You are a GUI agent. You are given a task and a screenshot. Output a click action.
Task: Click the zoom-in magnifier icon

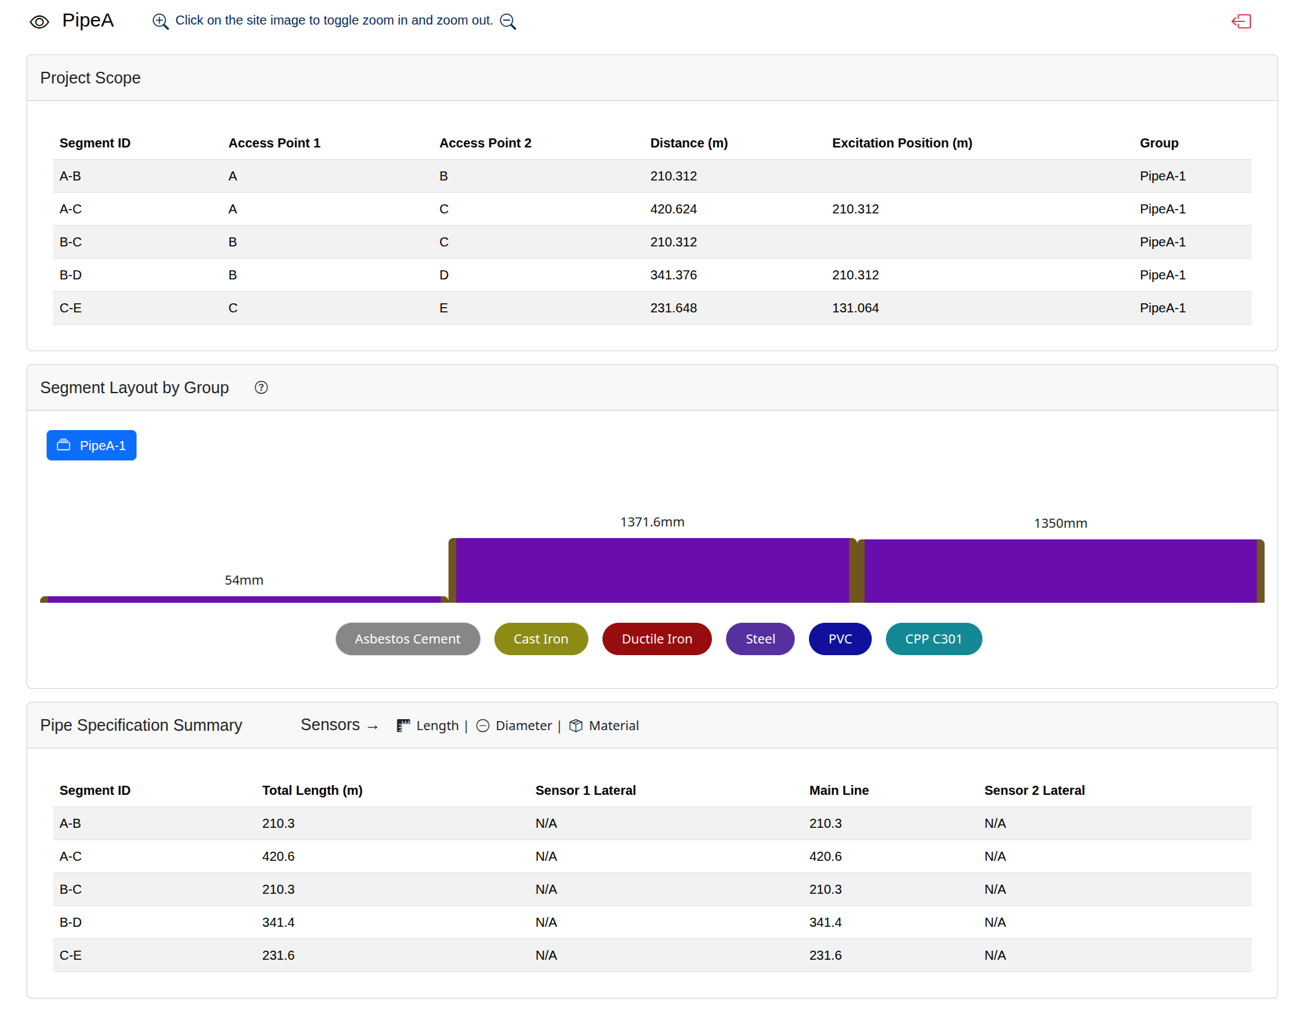click(x=160, y=21)
